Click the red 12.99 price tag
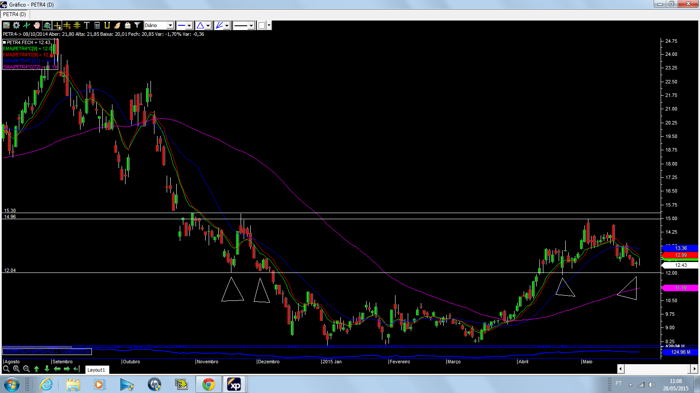 680,255
